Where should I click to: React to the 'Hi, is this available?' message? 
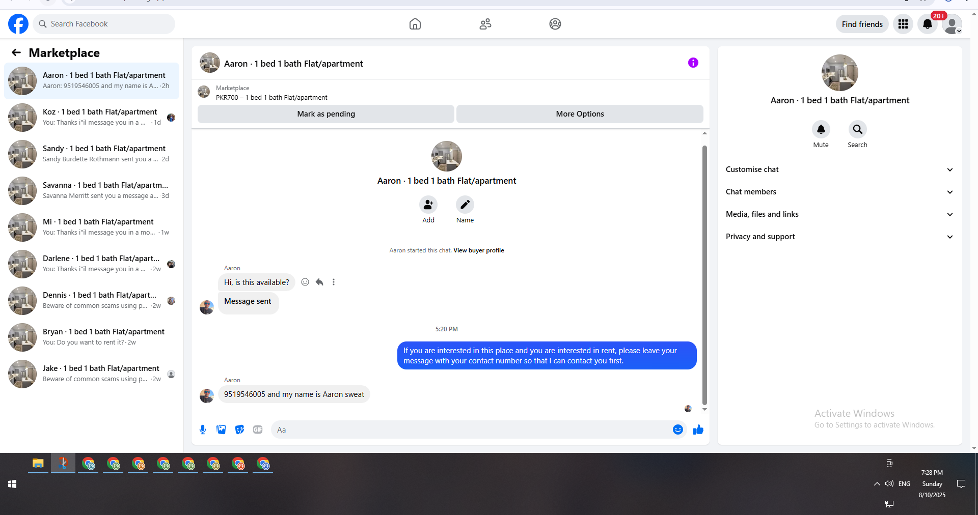tap(305, 282)
